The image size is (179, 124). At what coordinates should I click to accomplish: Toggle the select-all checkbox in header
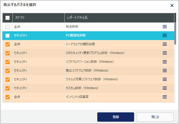click(x=8, y=18)
